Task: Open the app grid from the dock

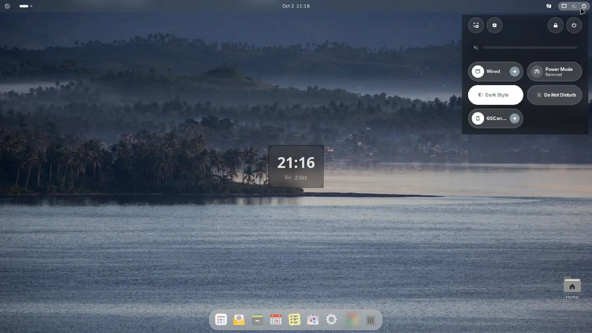Action: [221, 320]
